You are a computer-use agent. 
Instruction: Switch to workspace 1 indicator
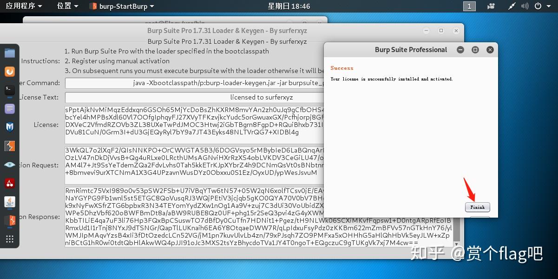[469, 6]
